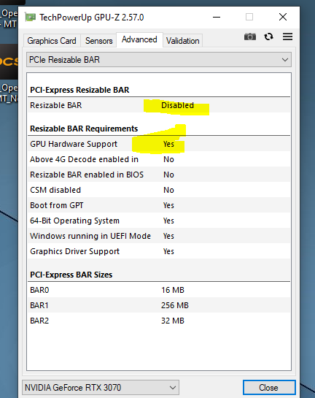The height and width of the screenshot is (398, 315).
Task: Select the Advanced tab
Action: click(x=139, y=39)
